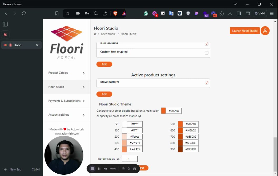Click the shade 300 hex field #feb991

click(x=135, y=143)
